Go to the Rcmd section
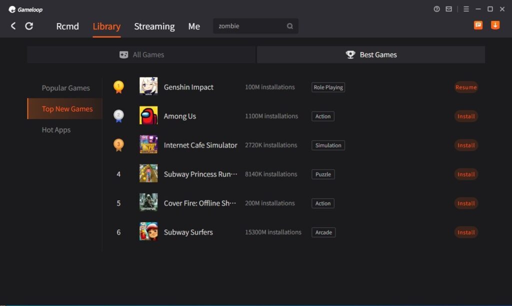 [x=67, y=26]
